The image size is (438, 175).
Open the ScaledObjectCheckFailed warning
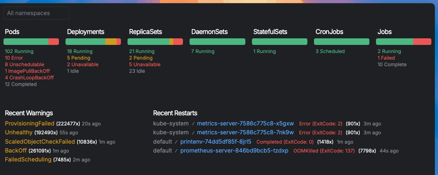40,142
